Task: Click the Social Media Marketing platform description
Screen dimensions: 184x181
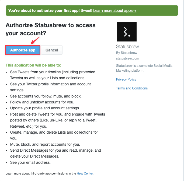Action: pyautogui.click(x=144, y=68)
